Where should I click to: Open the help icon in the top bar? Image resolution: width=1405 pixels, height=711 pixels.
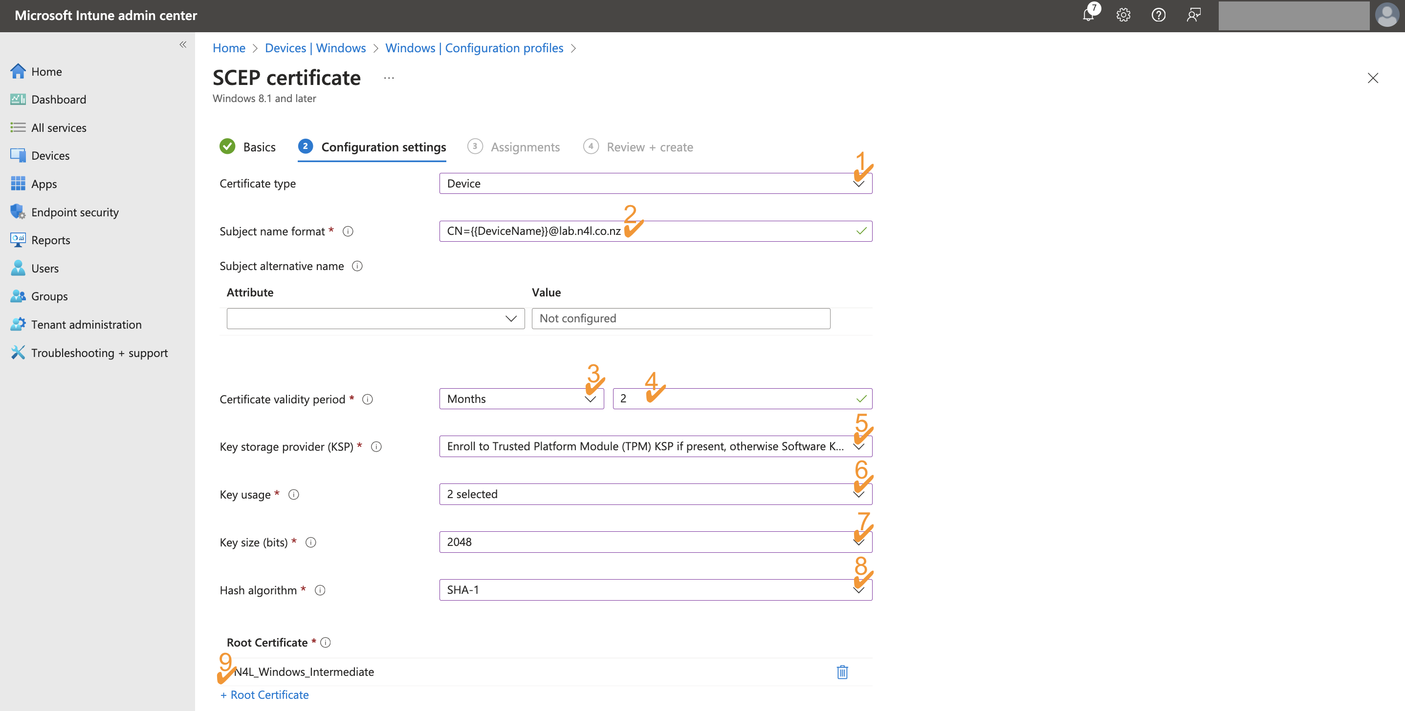1159,15
